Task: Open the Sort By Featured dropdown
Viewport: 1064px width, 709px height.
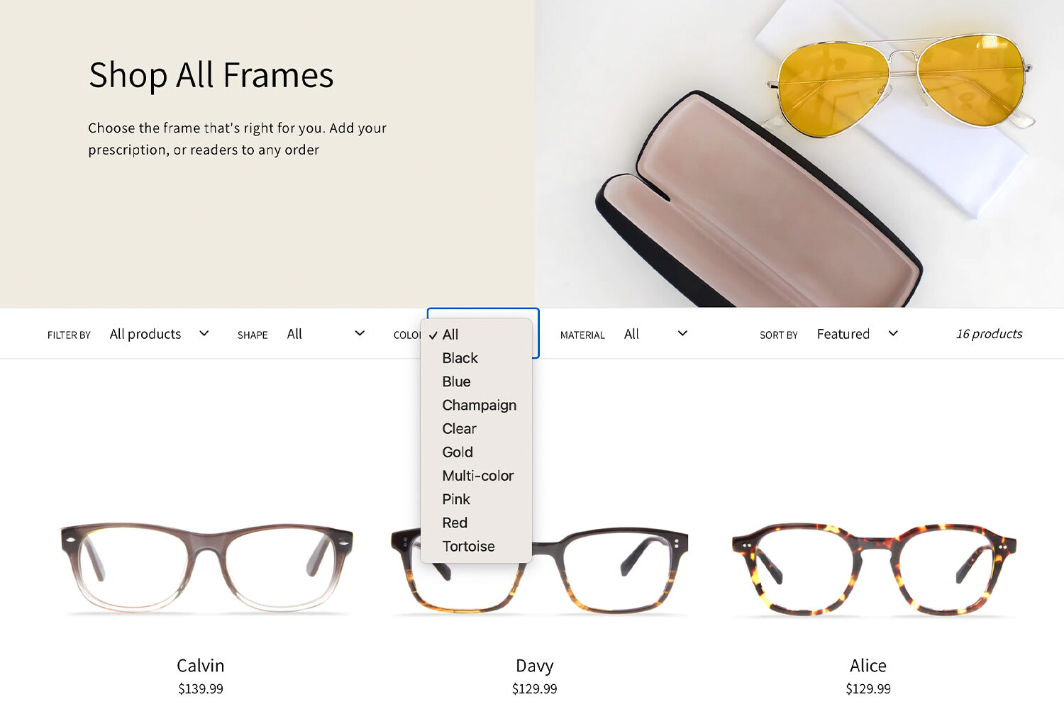Action: point(858,334)
